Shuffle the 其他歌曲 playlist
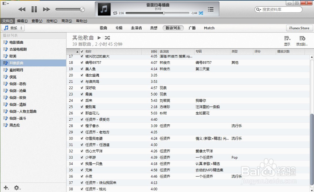This screenshot has width=314, height=192. pyautogui.click(x=107, y=38)
